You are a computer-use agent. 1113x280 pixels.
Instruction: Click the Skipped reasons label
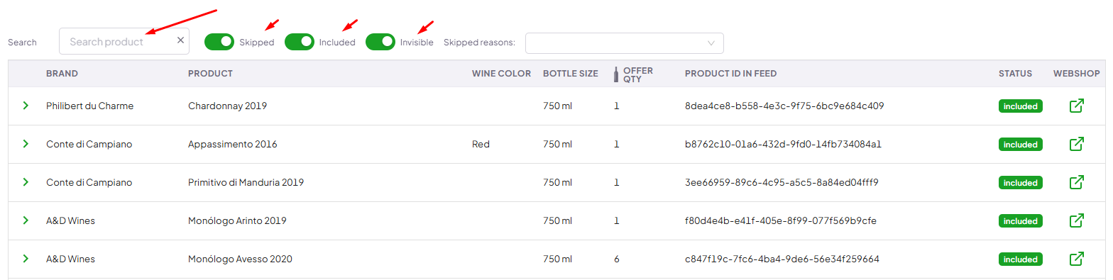coord(479,42)
